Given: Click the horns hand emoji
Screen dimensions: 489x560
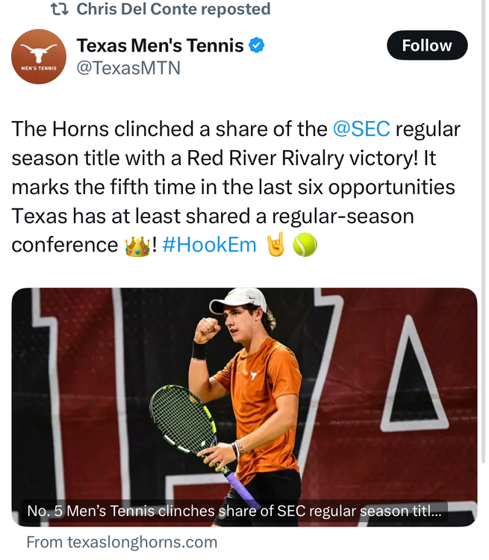Looking at the screenshot, I should [276, 245].
